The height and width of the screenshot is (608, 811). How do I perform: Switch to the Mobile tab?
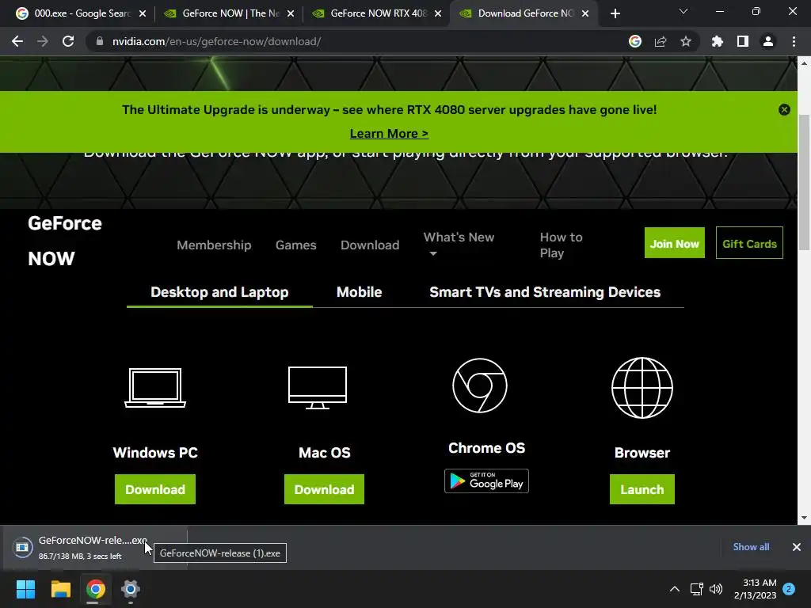click(x=359, y=292)
